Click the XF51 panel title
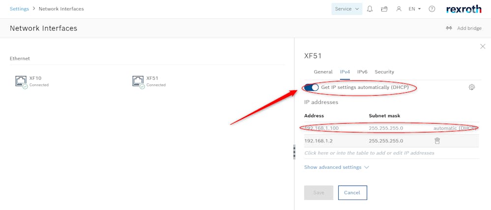Image resolution: width=491 pixels, height=210 pixels. point(313,56)
